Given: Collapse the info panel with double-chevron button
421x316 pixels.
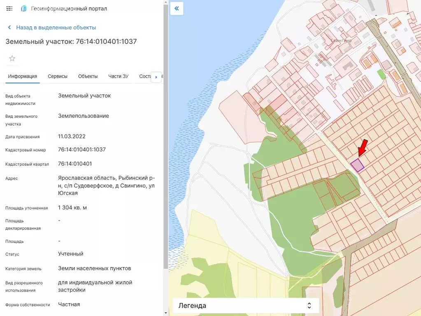Looking at the screenshot, I should (x=176, y=8).
